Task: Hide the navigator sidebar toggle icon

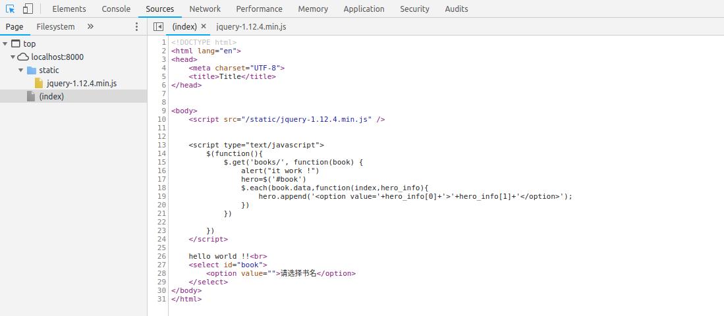Action: coord(158,27)
